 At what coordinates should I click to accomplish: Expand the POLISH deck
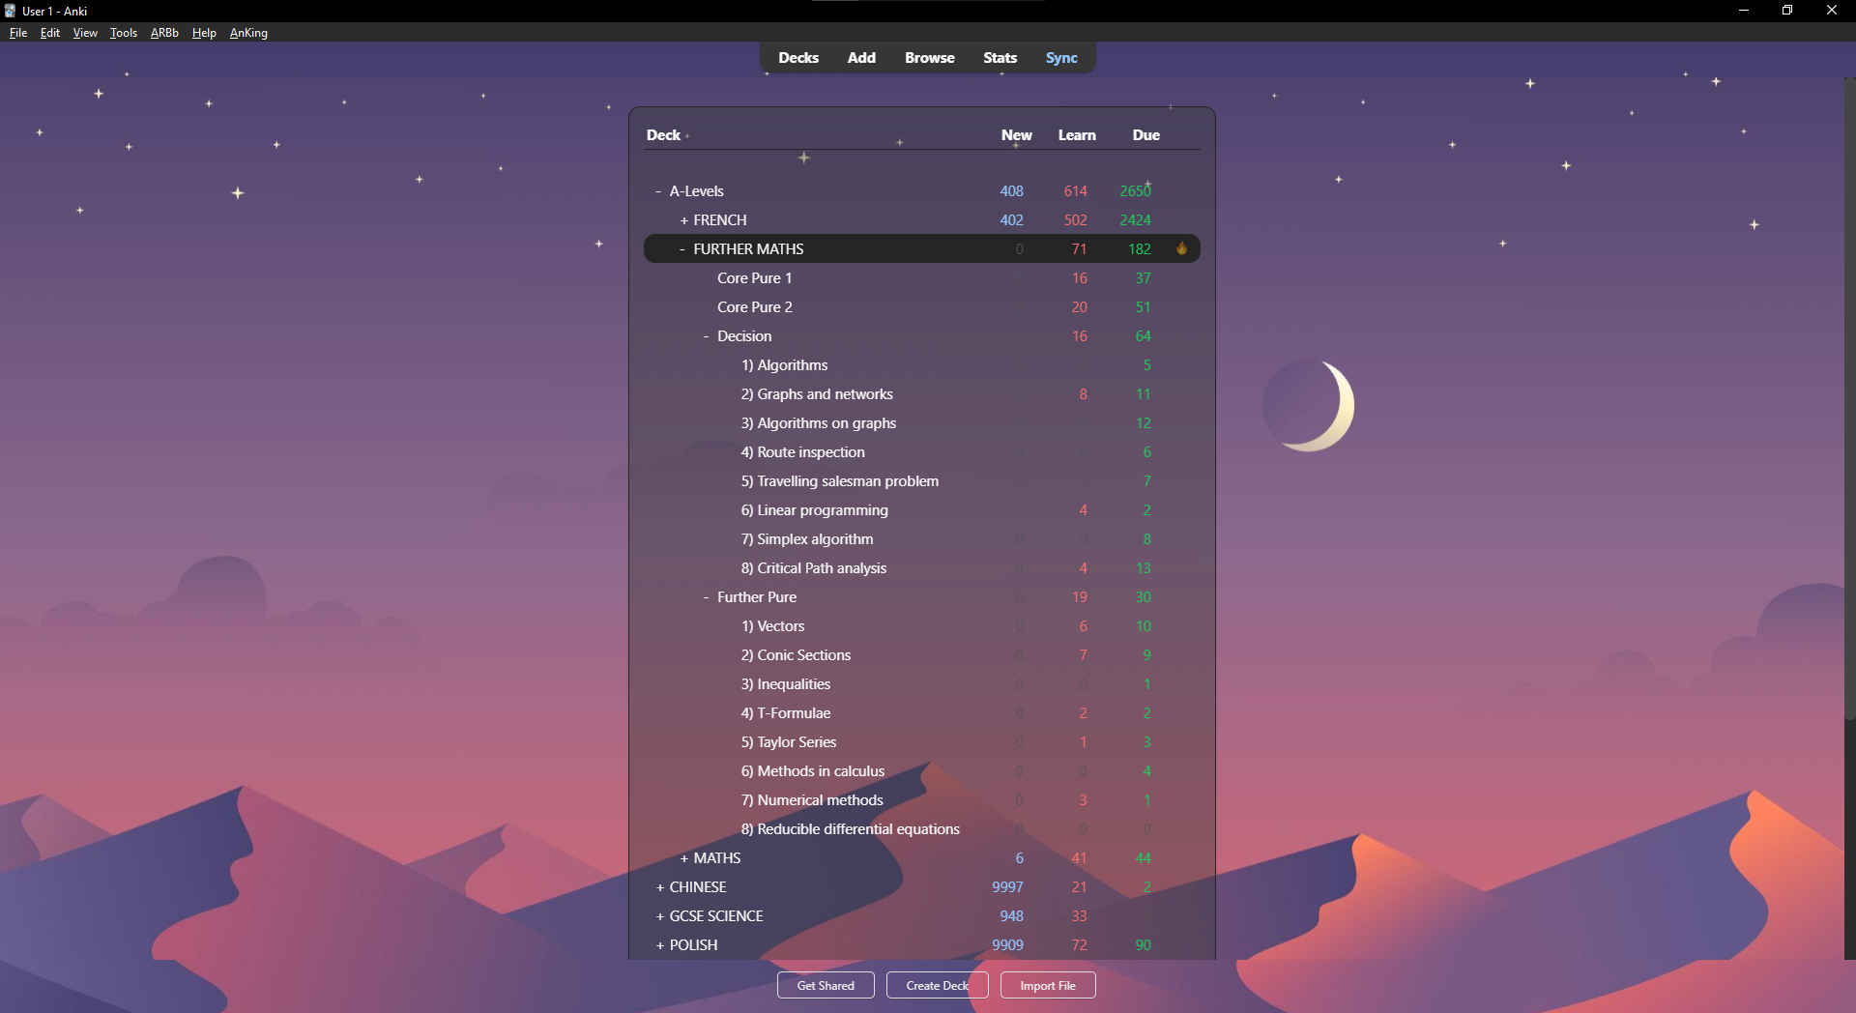(x=659, y=945)
